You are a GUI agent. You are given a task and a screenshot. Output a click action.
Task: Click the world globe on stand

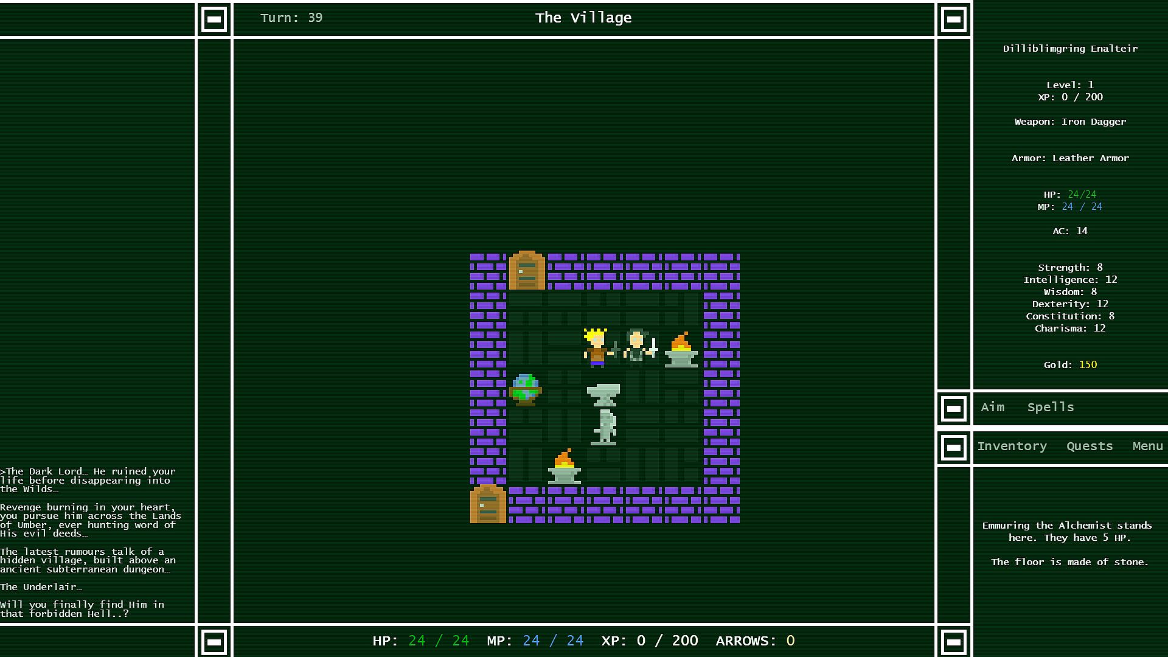point(525,390)
